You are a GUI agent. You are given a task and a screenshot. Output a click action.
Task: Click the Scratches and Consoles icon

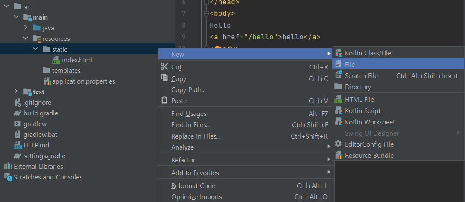[x=8, y=177]
